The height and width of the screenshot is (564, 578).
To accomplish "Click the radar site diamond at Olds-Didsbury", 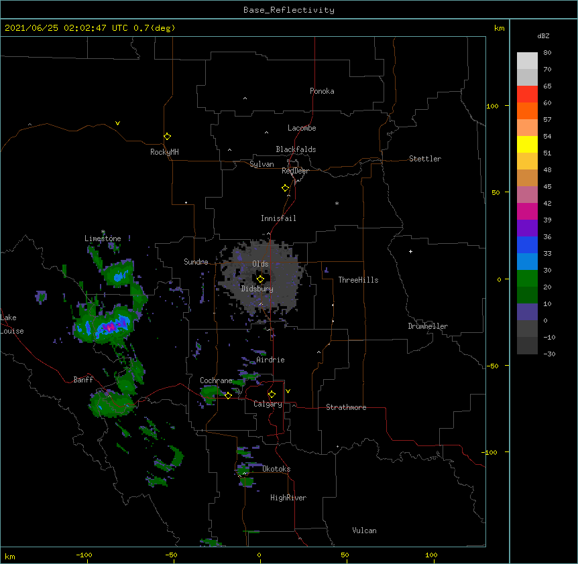I will pos(260,279).
